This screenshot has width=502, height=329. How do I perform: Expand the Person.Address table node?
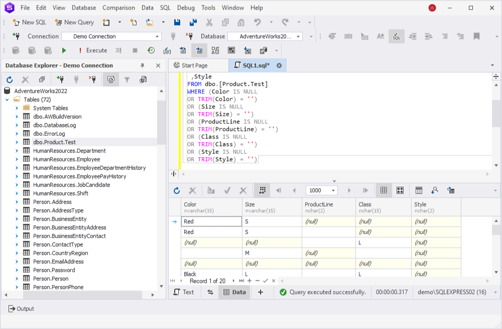[17, 202]
